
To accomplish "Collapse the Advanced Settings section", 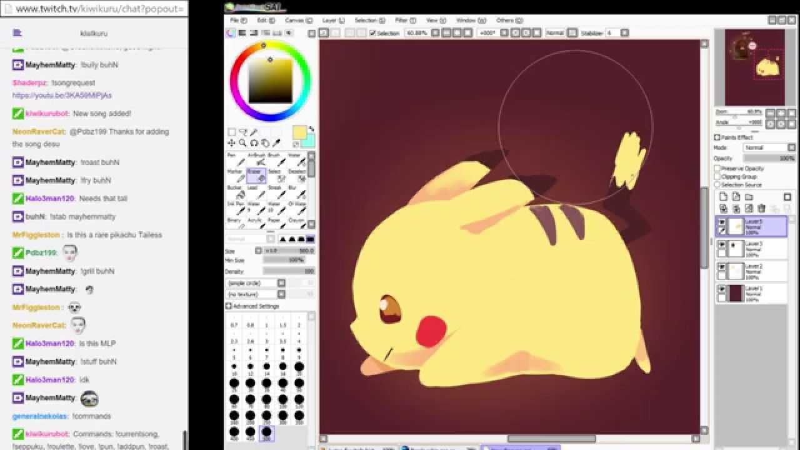I will tap(229, 306).
